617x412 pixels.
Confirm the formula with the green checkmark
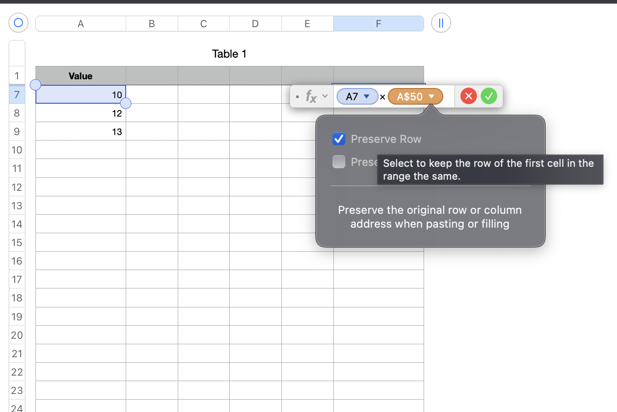[489, 96]
